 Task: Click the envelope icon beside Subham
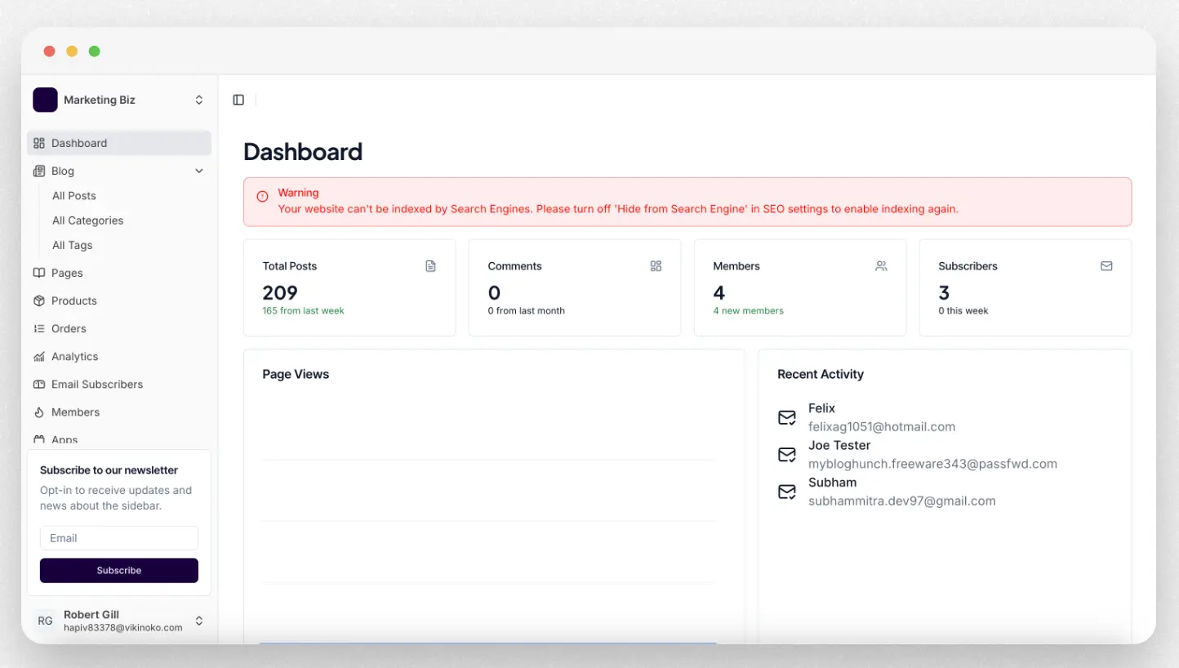click(787, 492)
